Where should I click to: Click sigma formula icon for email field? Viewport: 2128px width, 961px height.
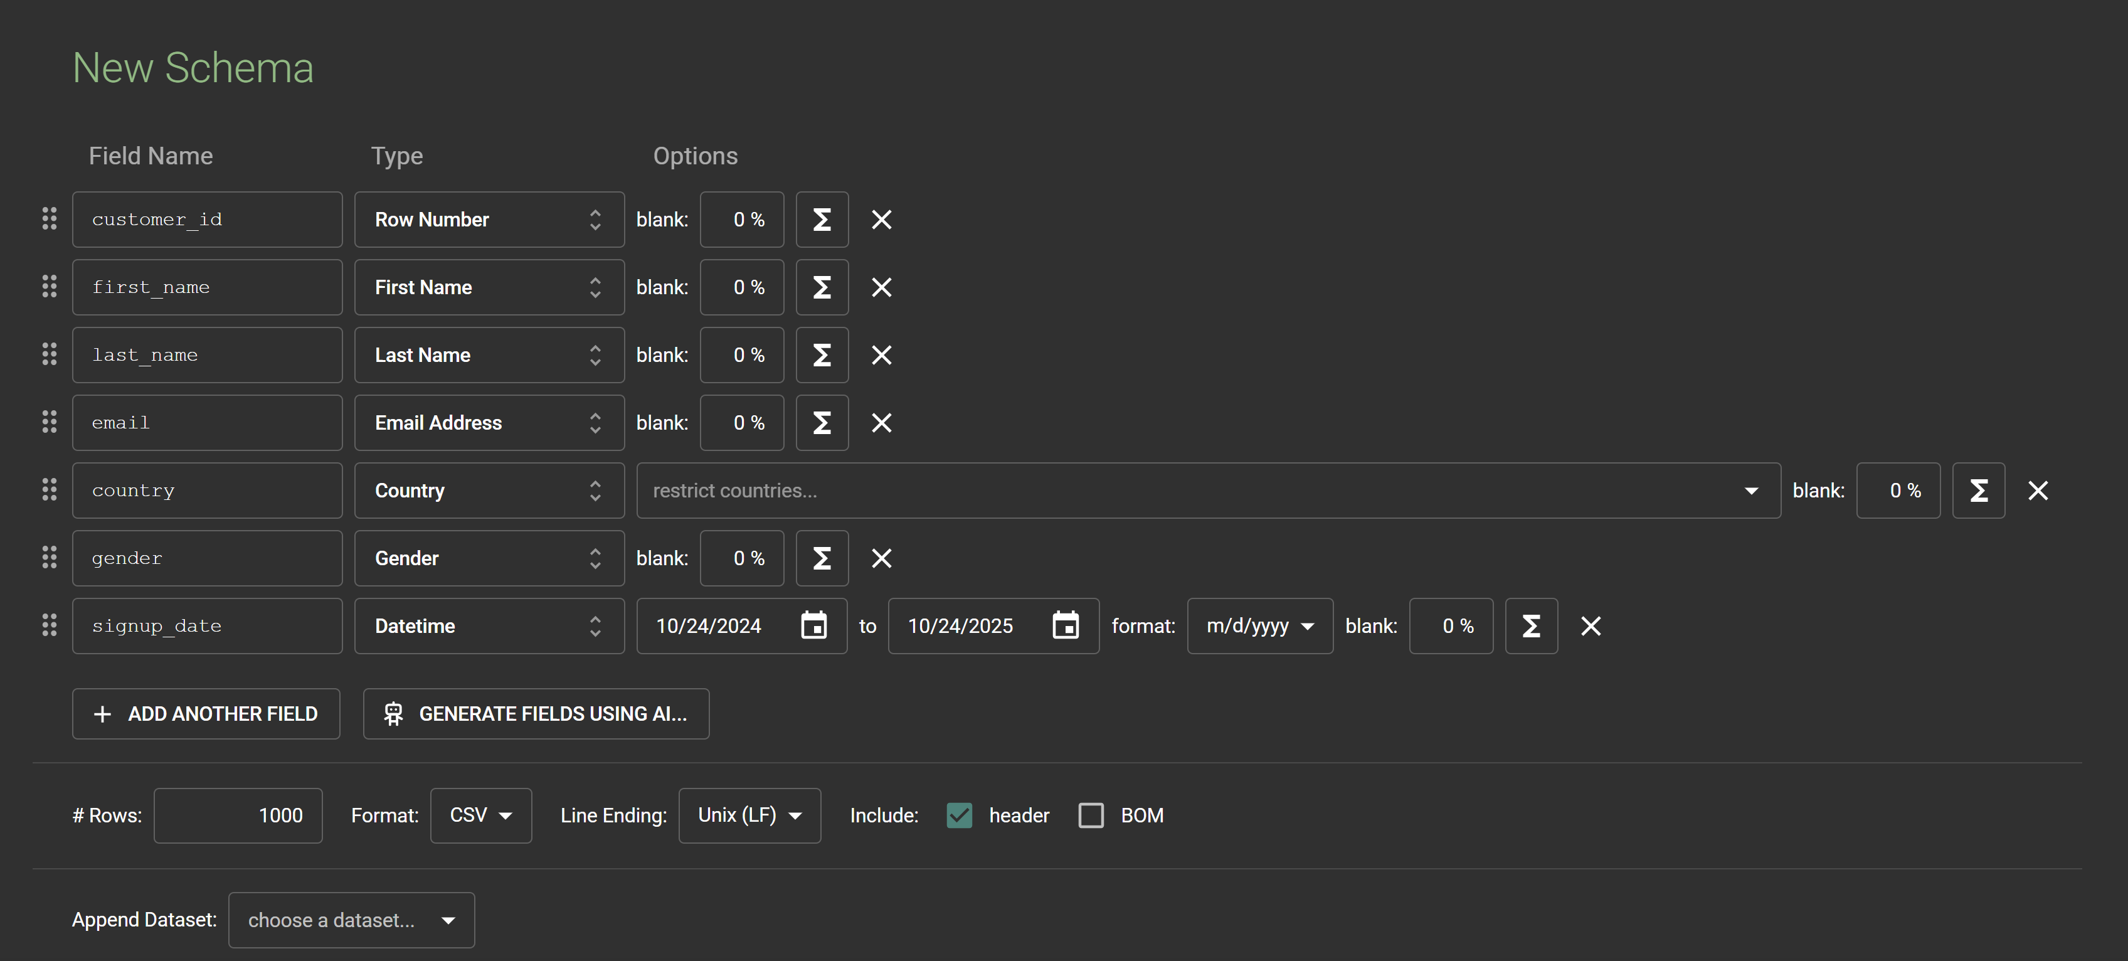tap(821, 423)
